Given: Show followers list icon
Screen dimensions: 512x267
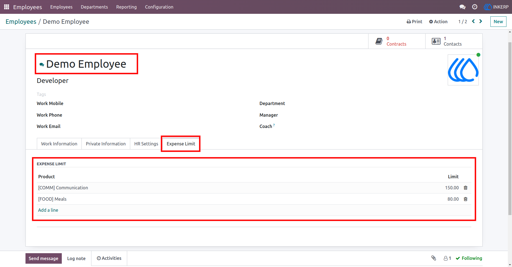Looking at the screenshot, I should point(447,258).
